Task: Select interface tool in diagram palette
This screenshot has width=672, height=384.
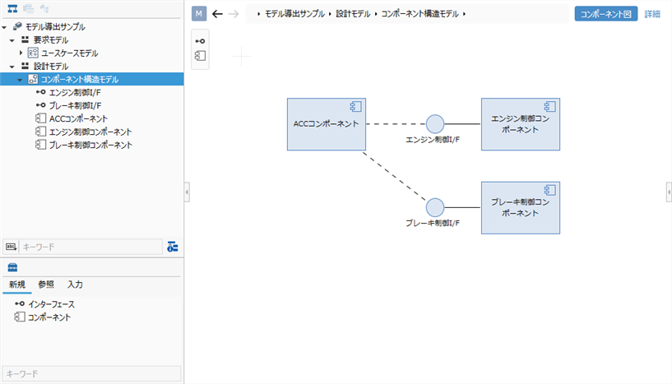Action: 200,40
